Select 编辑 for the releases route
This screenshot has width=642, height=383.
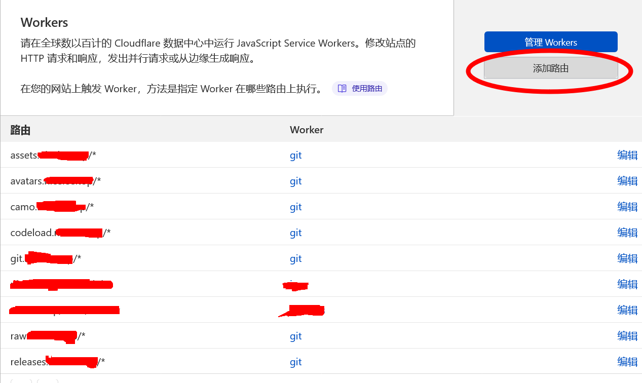point(627,362)
